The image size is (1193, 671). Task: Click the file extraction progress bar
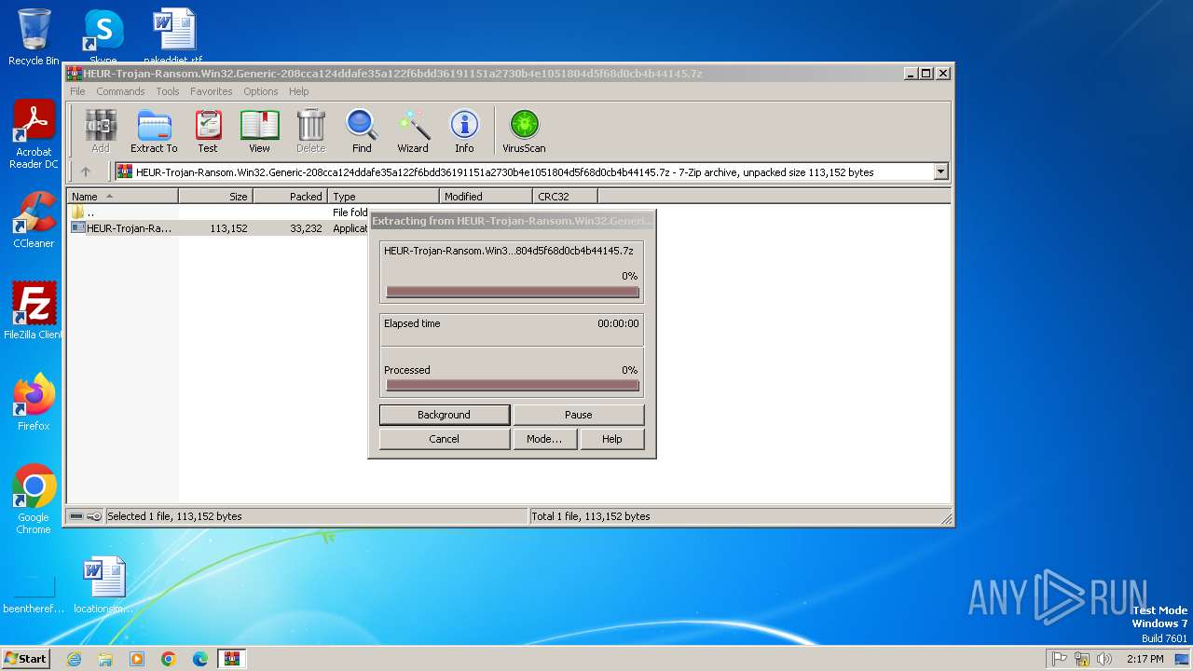pyautogui.click(x=513, y=292)
